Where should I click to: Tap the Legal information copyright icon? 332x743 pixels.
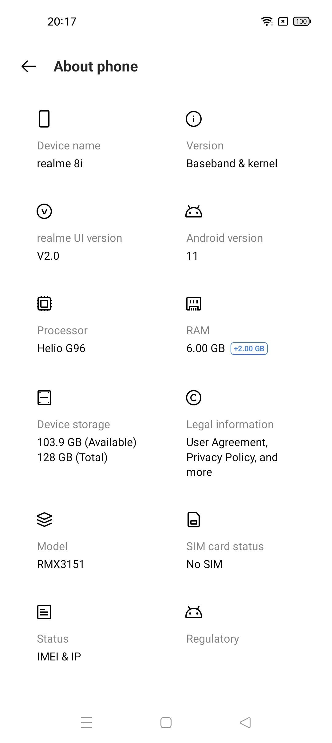pyautogui.click(x=194, y=398)
